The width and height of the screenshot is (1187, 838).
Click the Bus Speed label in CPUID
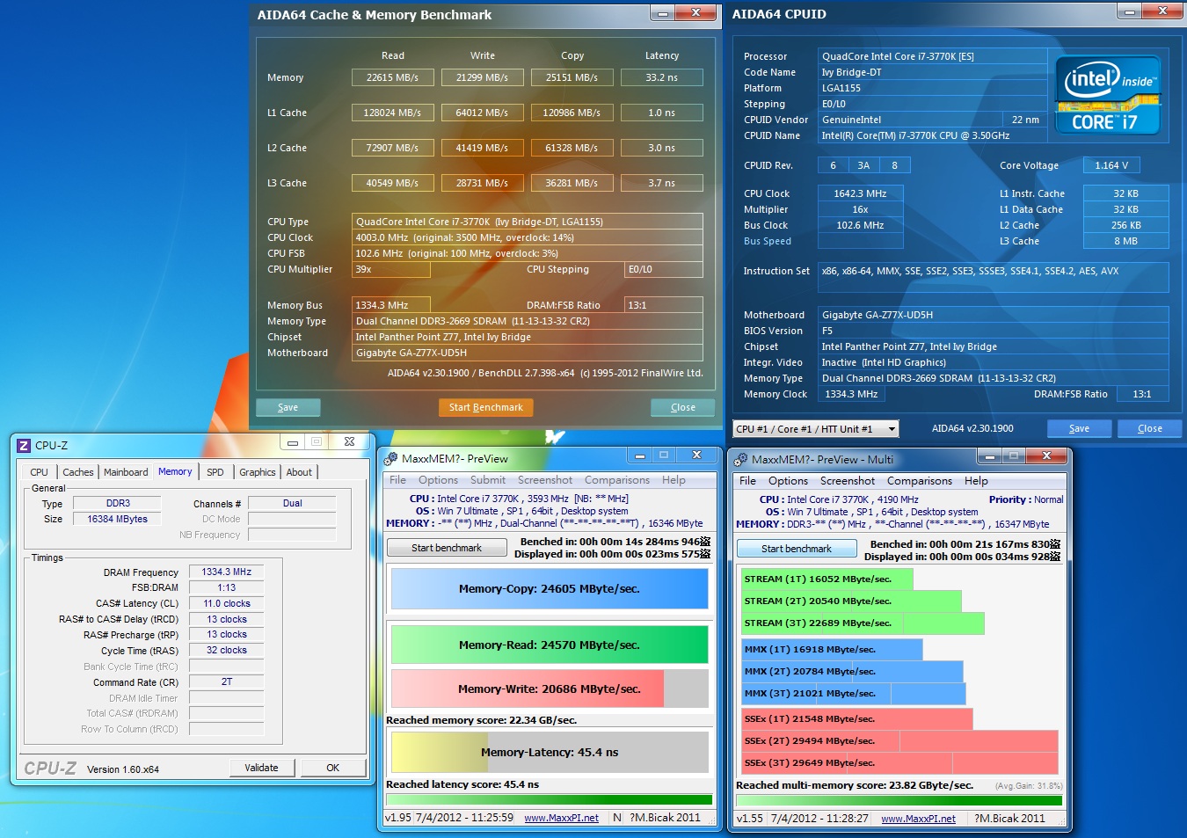768,241
